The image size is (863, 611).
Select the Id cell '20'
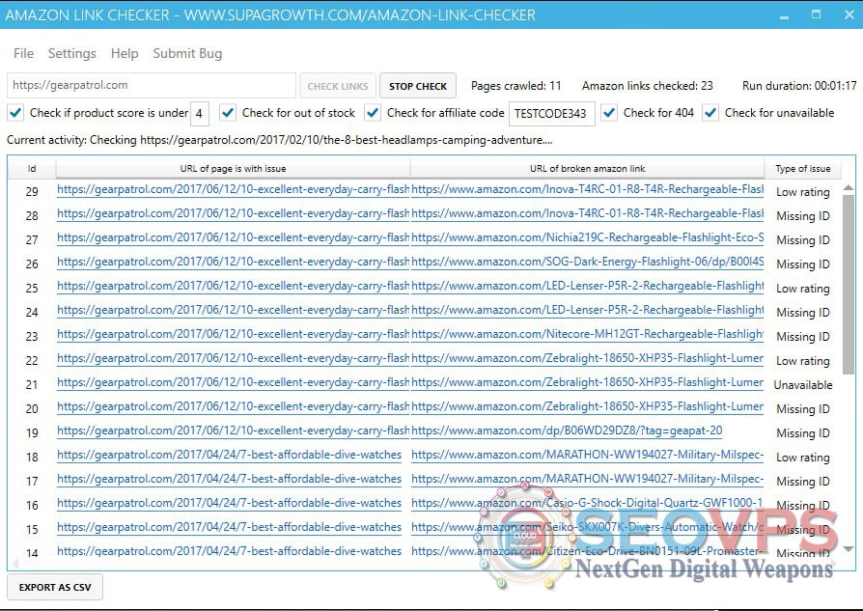[x=32, y=409]
